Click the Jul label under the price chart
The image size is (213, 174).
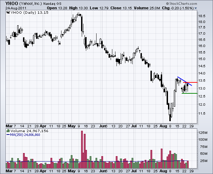pyautogui.click(x=134, y=126)
